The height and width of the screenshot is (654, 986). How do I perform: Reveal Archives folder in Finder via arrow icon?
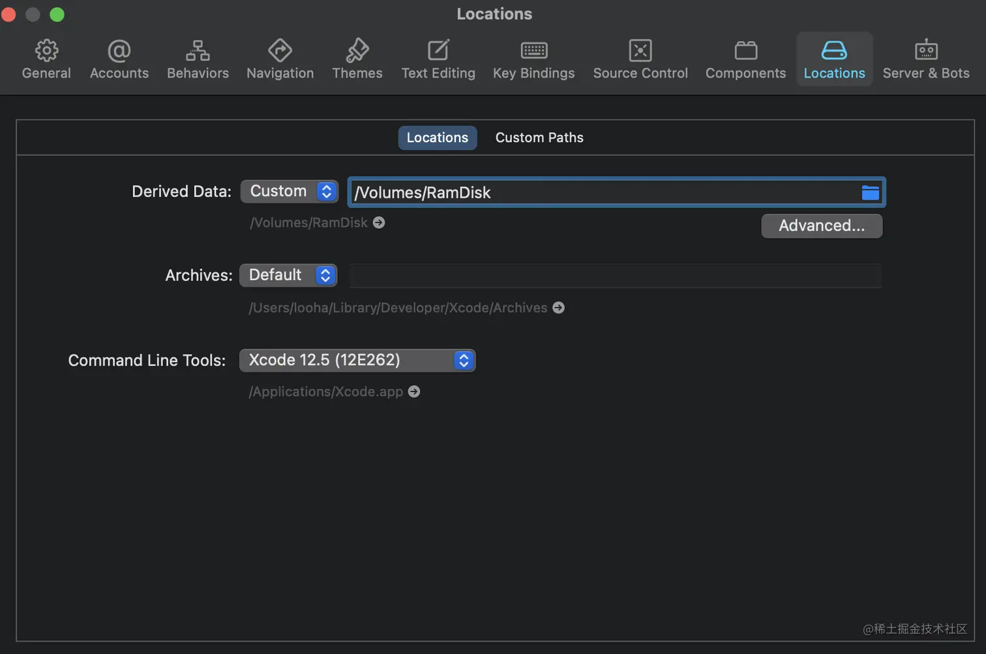pos(558,307)
